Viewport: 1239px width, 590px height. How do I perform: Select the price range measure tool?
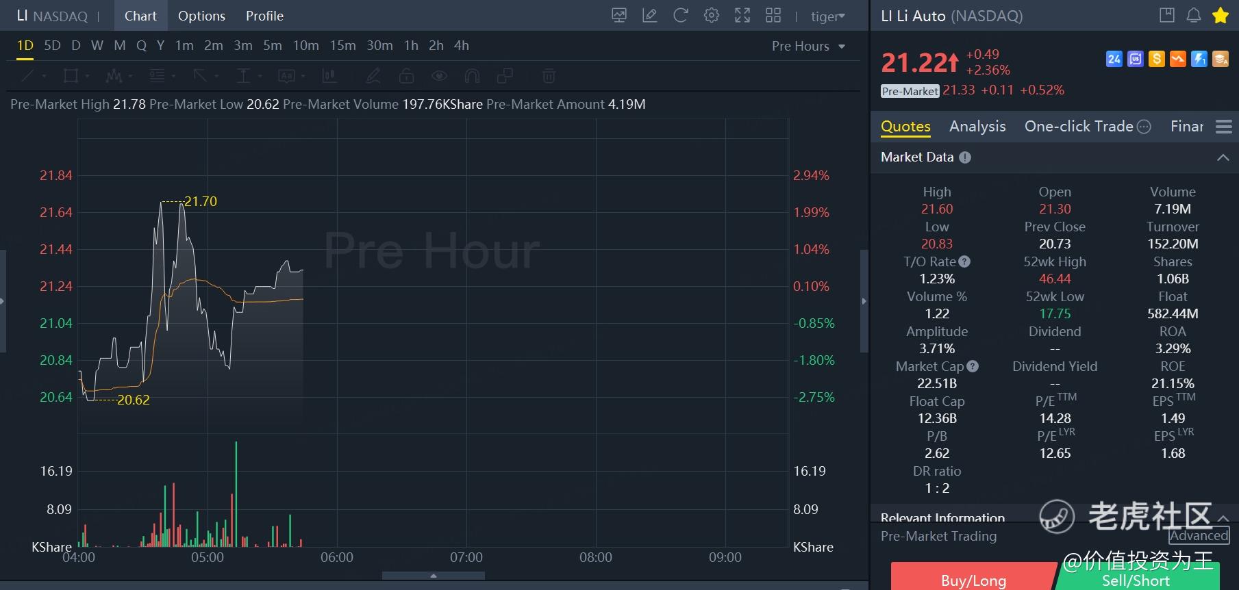point(243,75)
